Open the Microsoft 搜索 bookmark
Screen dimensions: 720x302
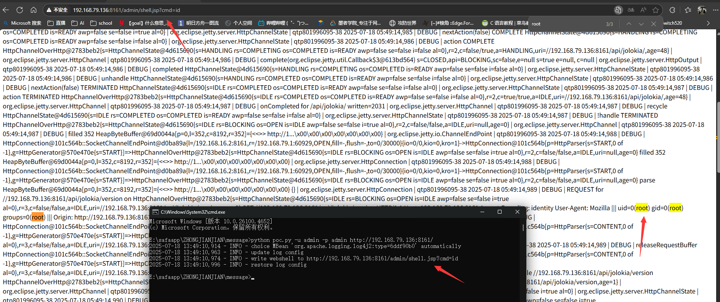tap(22, 23)
